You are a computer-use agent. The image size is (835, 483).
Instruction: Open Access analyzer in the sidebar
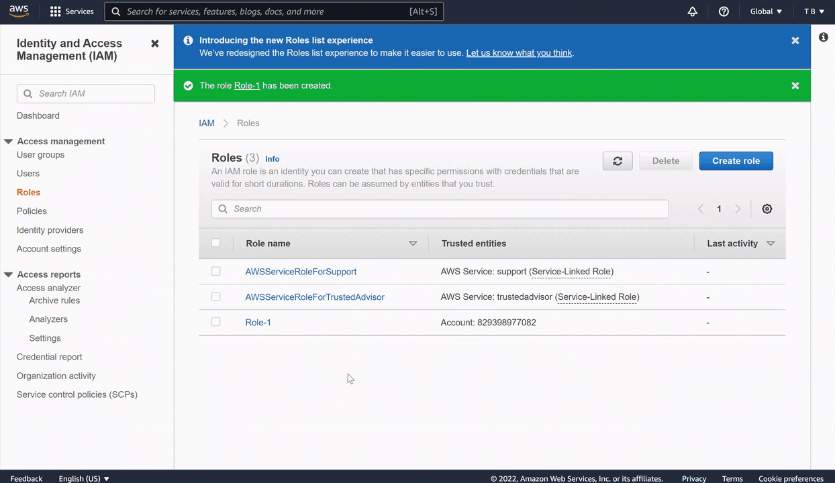click(x=49, y=288)
